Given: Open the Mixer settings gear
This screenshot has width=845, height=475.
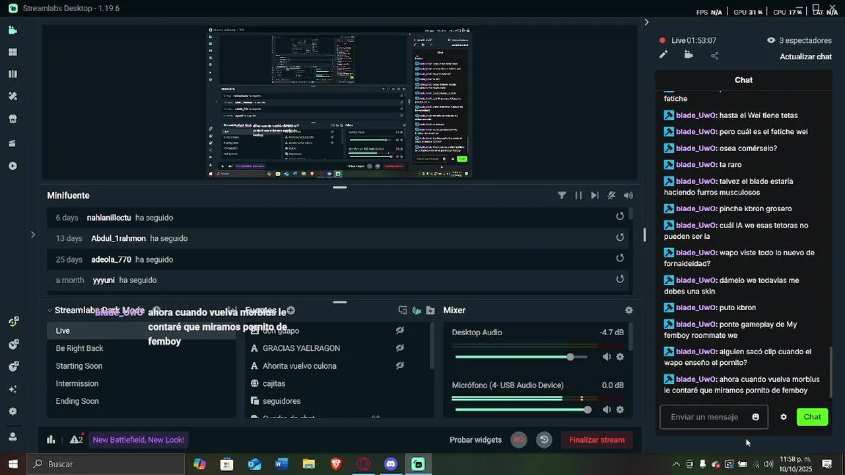Looking at the screenshot, I should [x=628, y=310].
